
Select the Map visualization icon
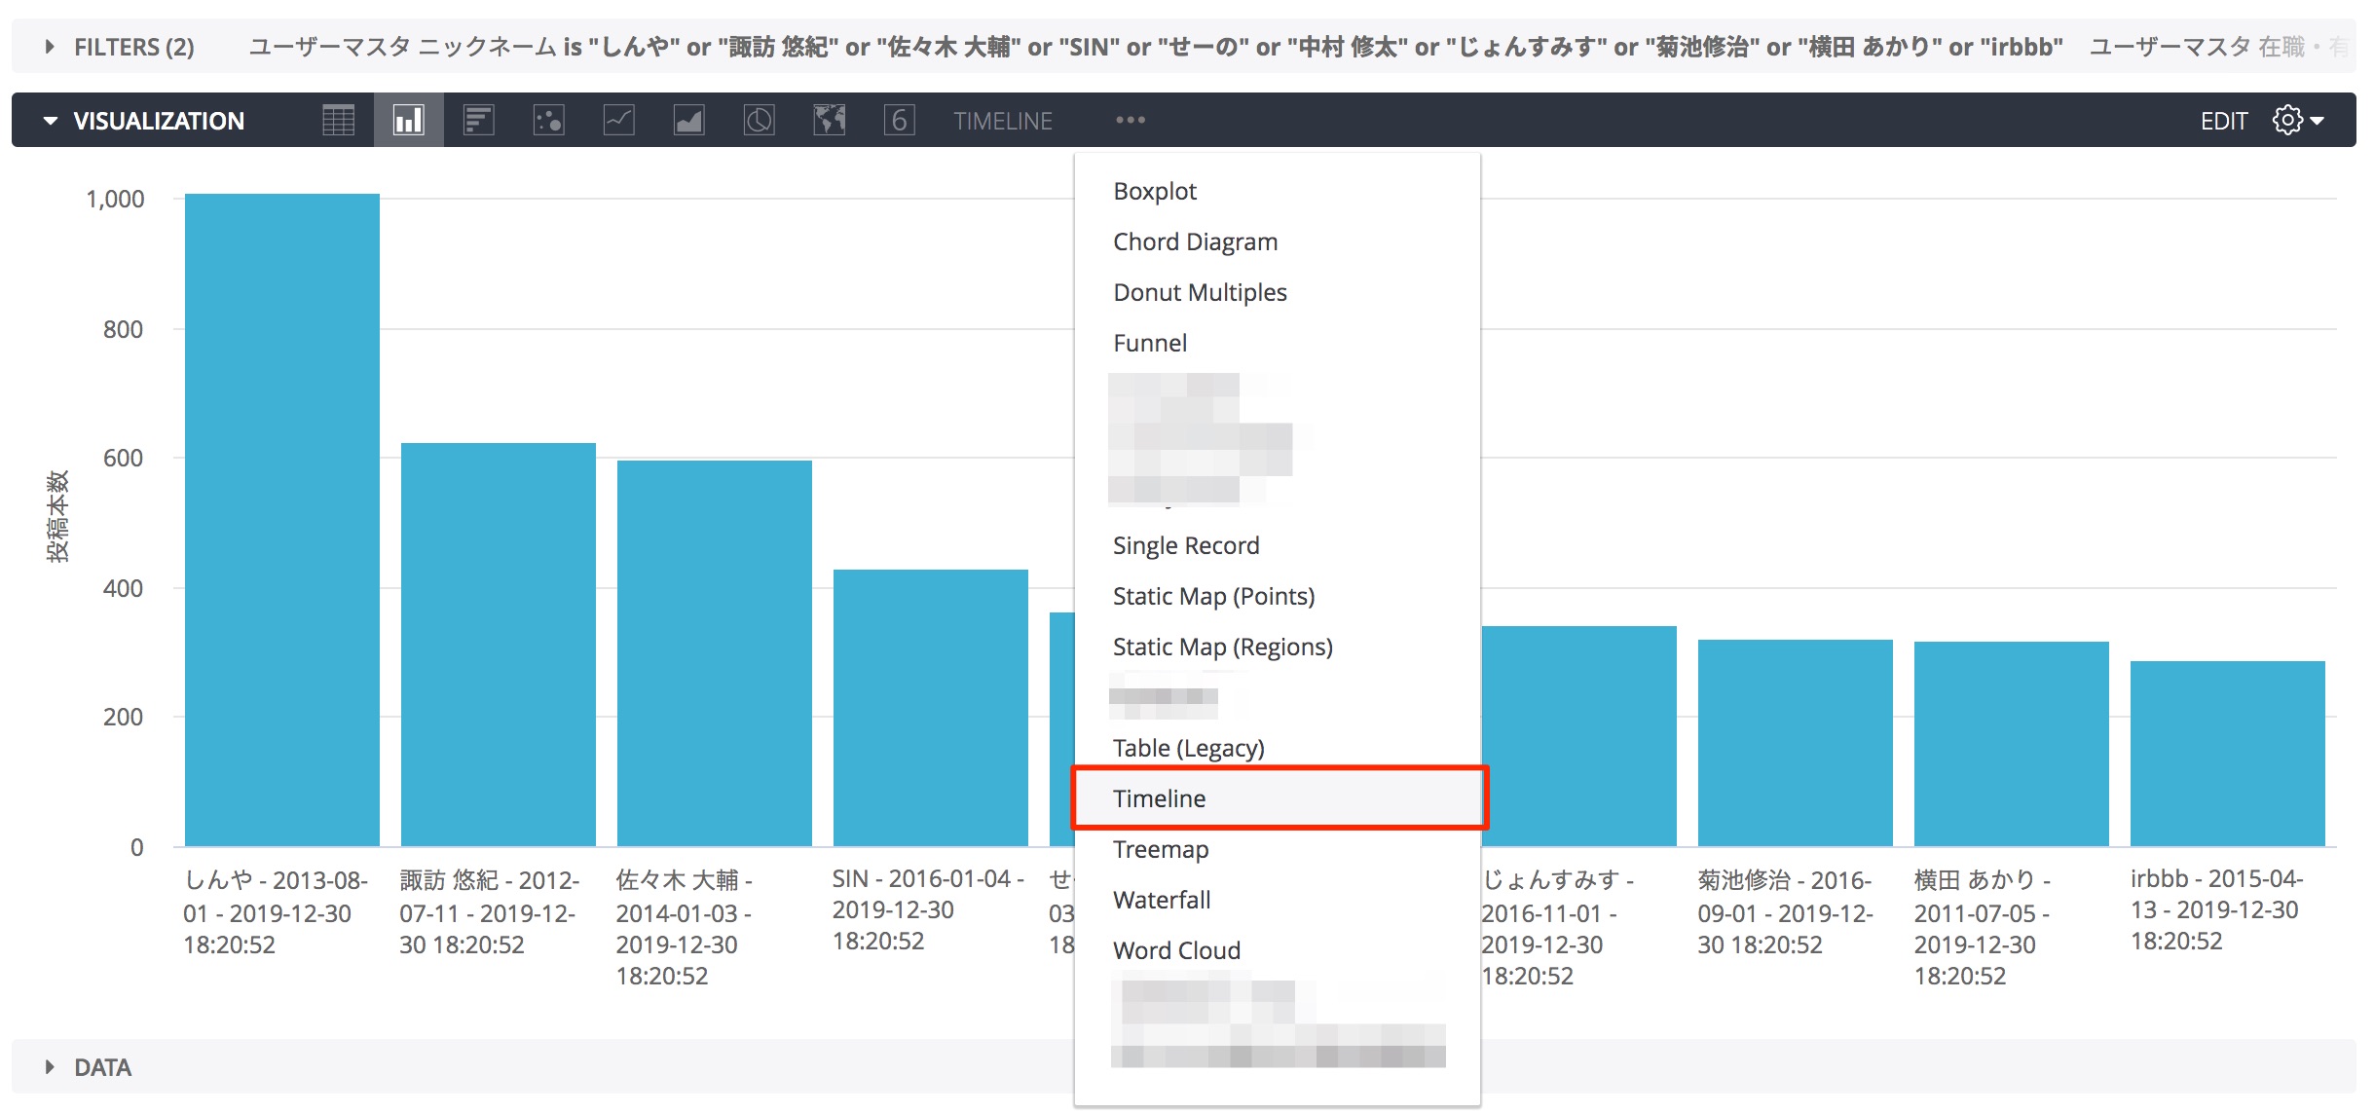click(829, 120)
